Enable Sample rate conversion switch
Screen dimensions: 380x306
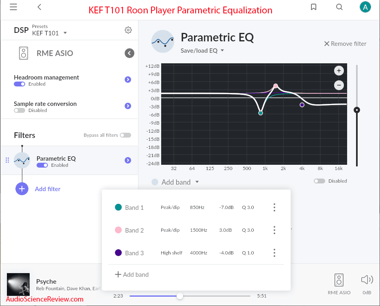(19, 110)
